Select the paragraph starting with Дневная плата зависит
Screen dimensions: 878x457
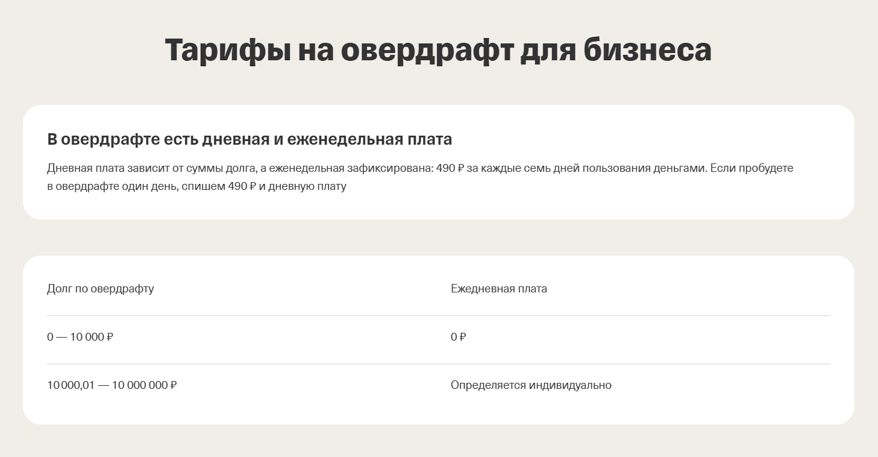pos(420,177)
